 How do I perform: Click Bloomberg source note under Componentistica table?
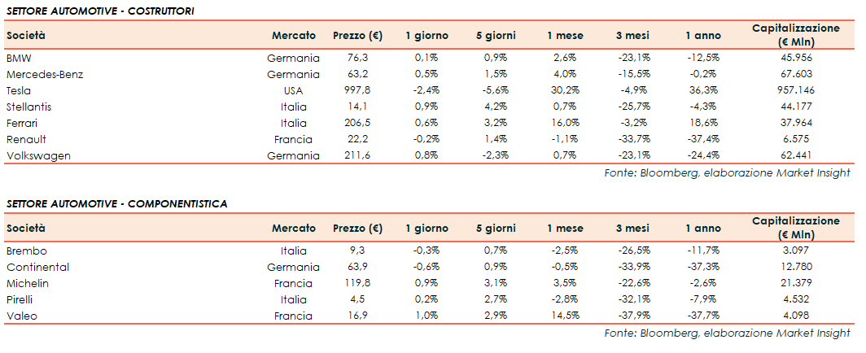coord(727,333)
